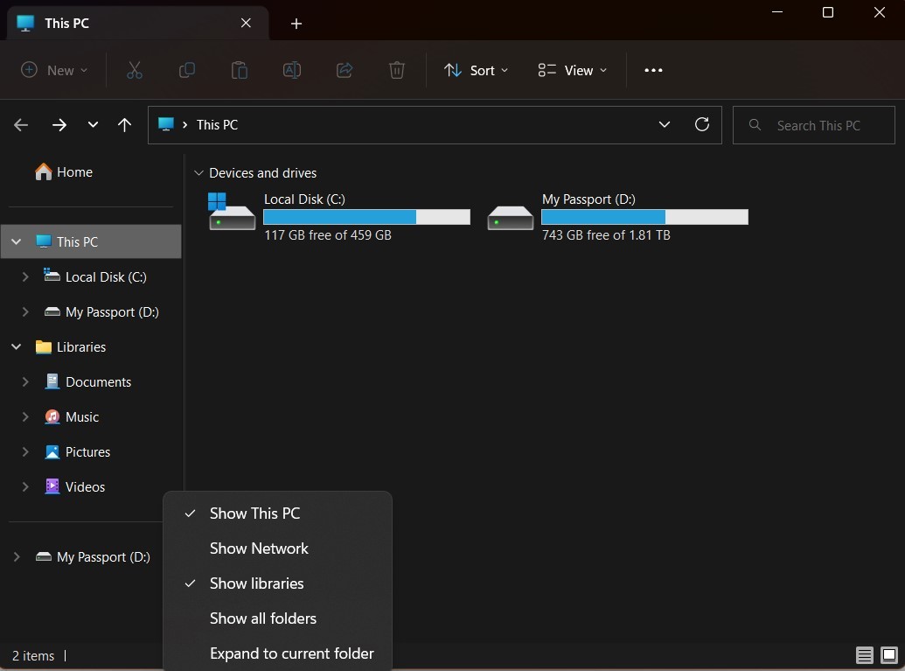
Task: Navigate to Home in the sidebar
Action: 72,171
